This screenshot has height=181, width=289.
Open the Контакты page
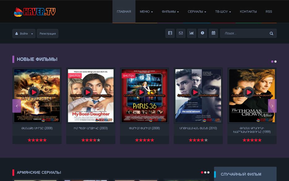click(248, 11)
